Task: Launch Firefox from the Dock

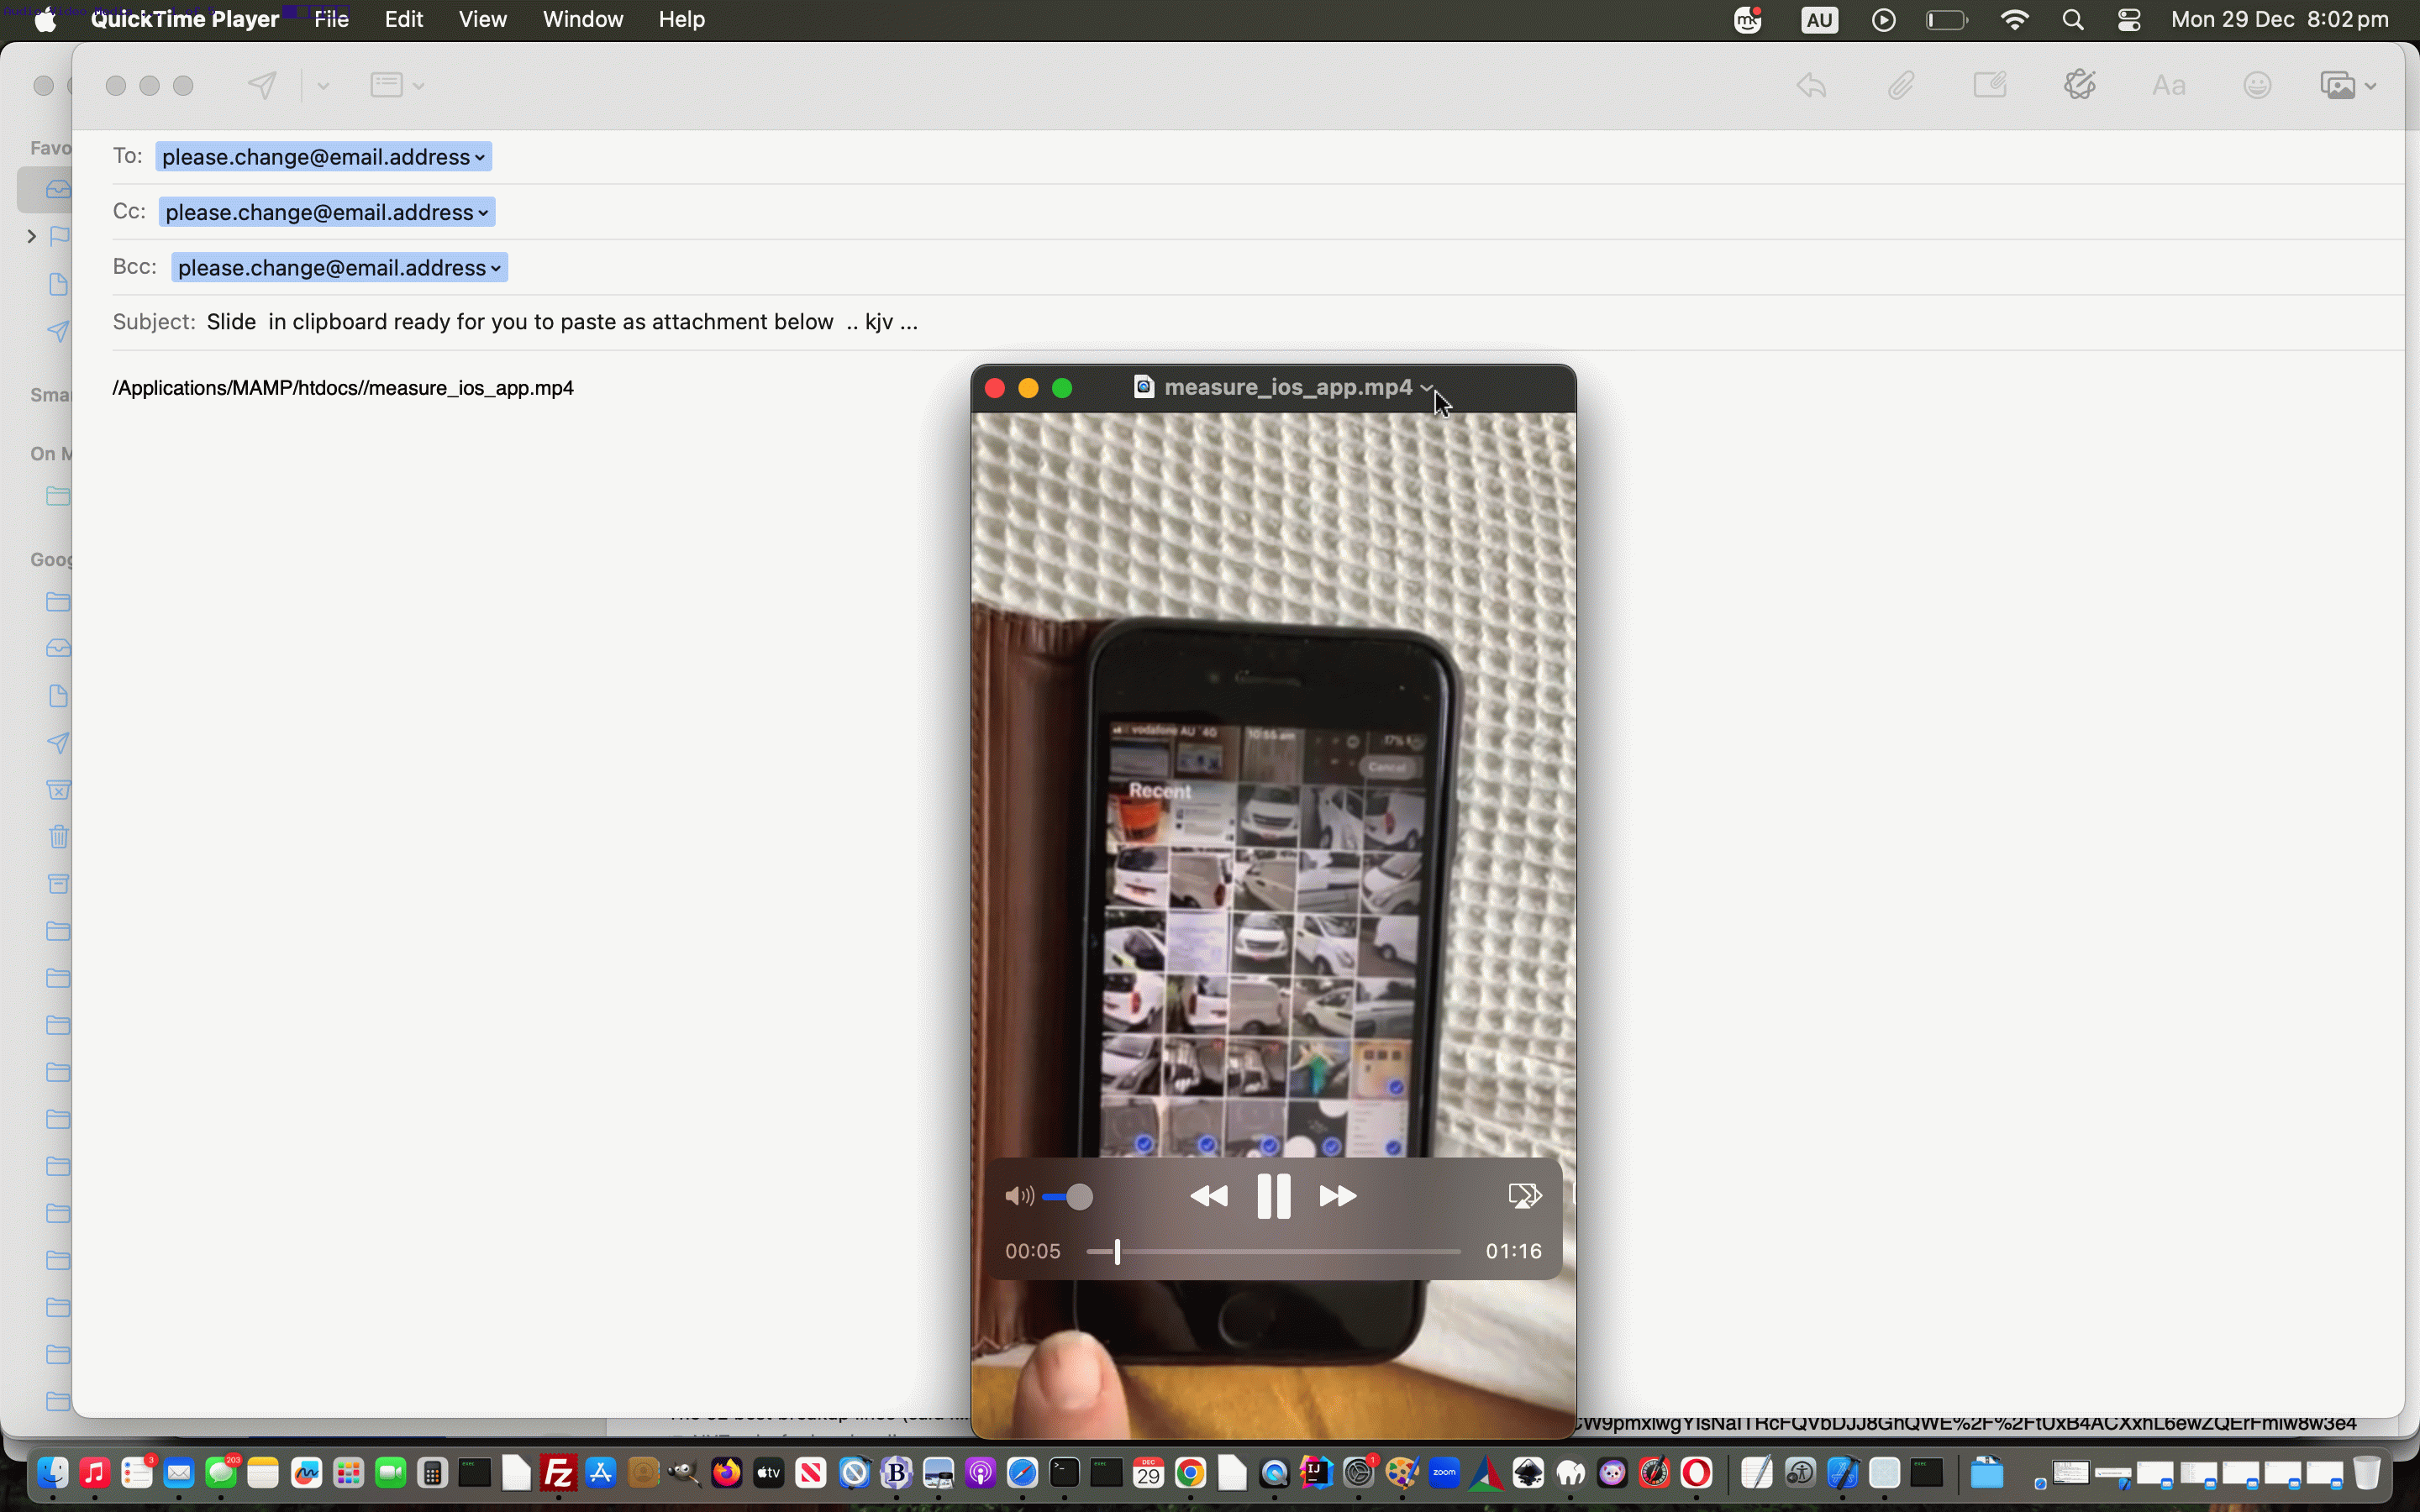Action: click(725, 1473)
